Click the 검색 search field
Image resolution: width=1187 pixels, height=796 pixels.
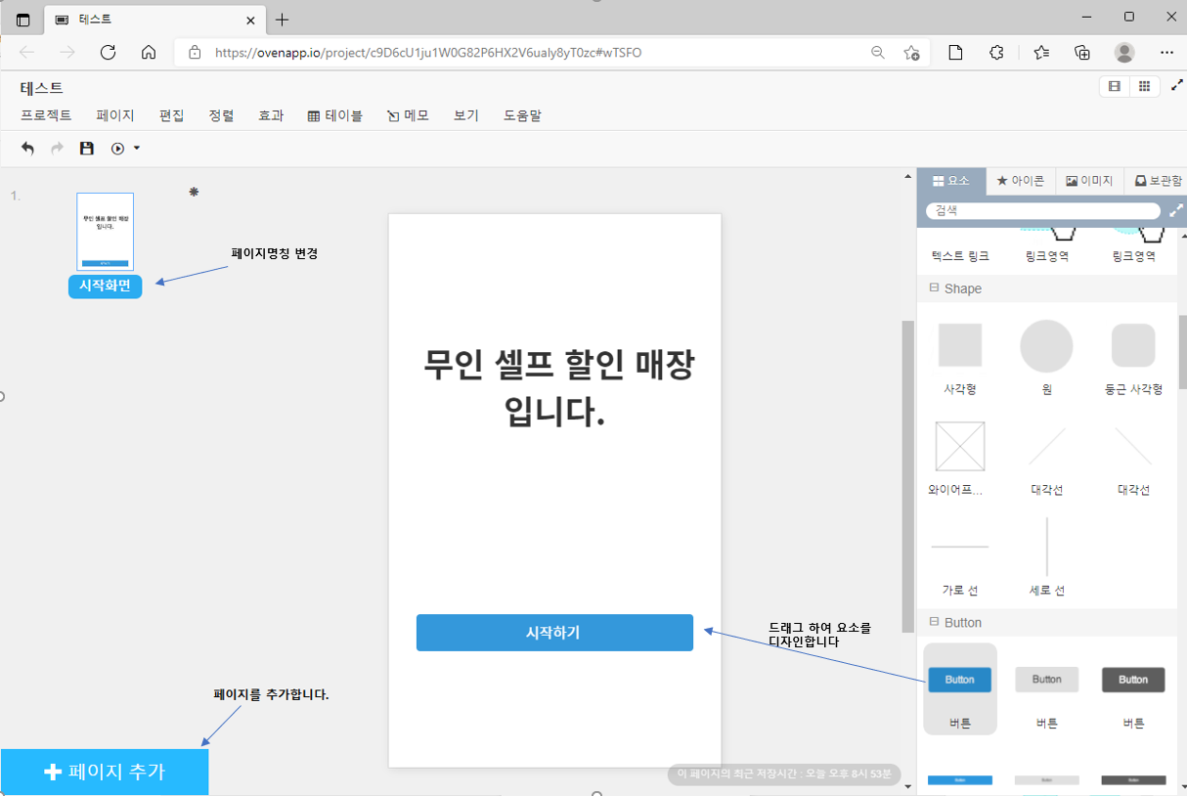click(x=1042, y=210)
